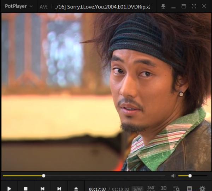Go to the previous file
The height and width of the screenshot is (191, 212).
point(42,189)
